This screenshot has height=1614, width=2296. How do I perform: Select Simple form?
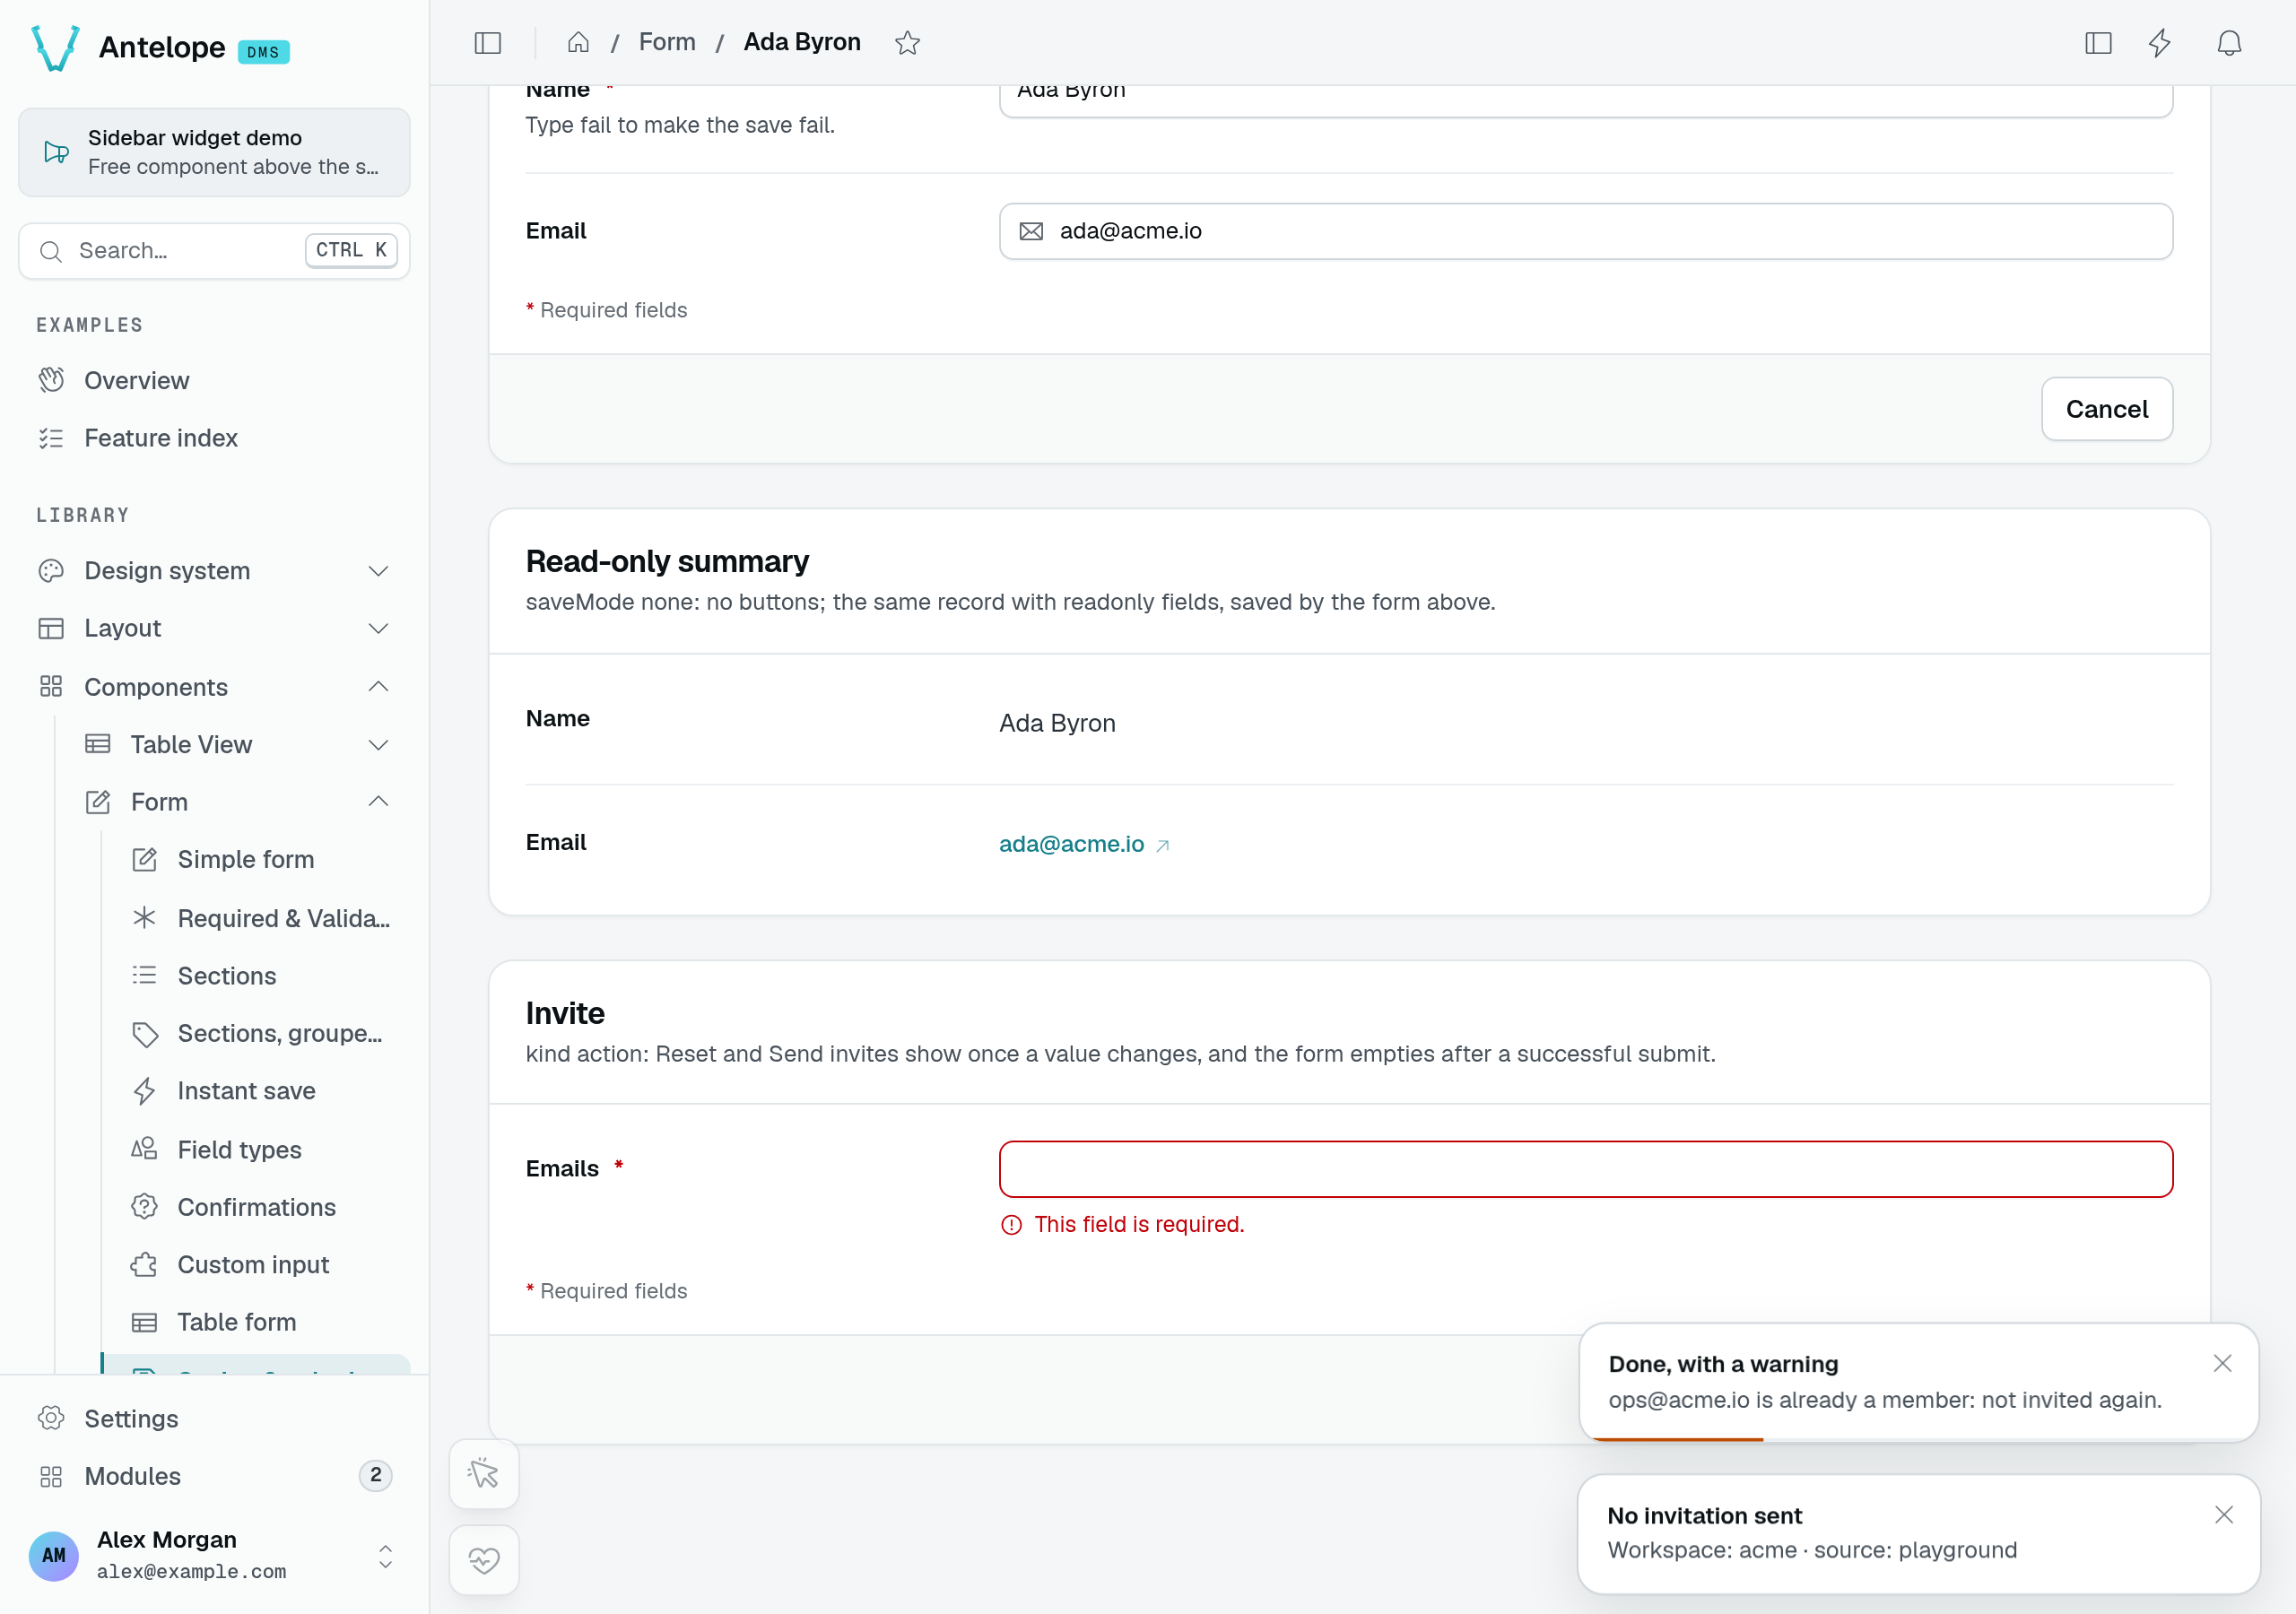260,859
